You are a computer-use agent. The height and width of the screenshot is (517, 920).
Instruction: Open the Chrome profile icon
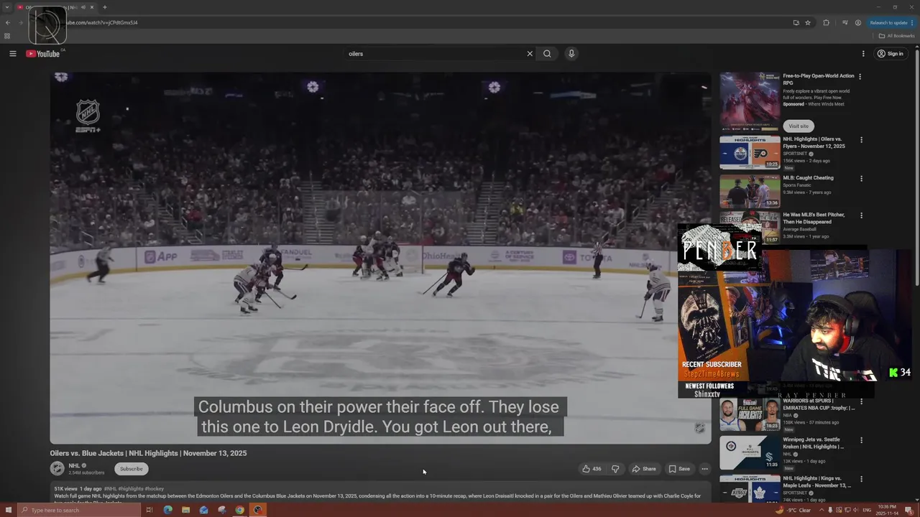858,22
